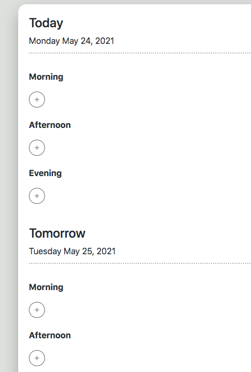Click the Monday May 24, 2021 date

(x=71, y=41)
